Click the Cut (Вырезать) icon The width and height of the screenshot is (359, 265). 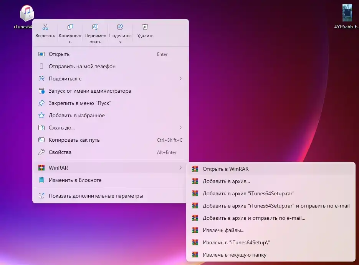tap(45, 27)
